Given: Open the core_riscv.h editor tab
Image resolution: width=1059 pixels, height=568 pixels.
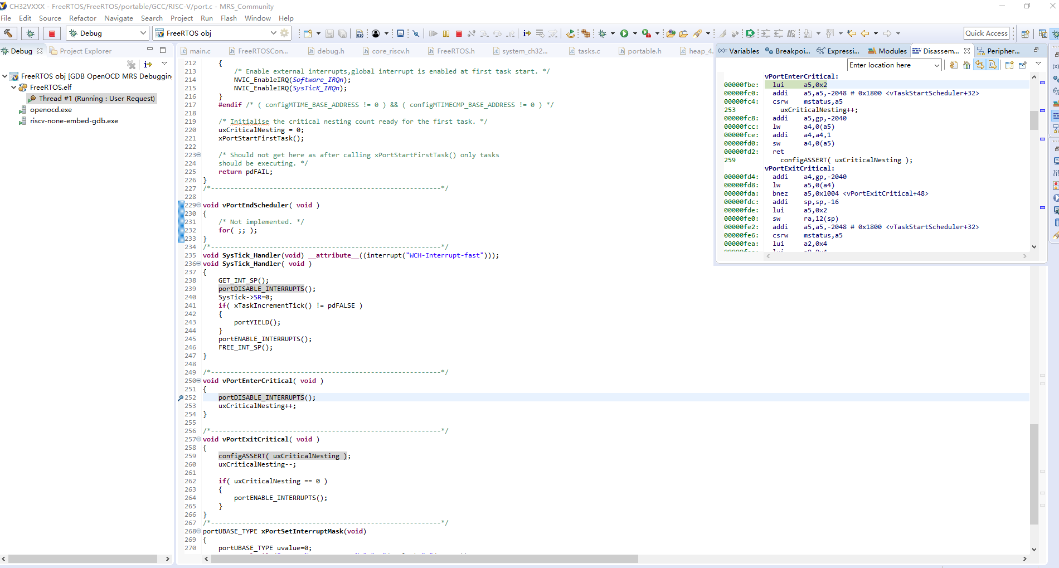Looking at the screenshot, I should (x=386, y=51).
